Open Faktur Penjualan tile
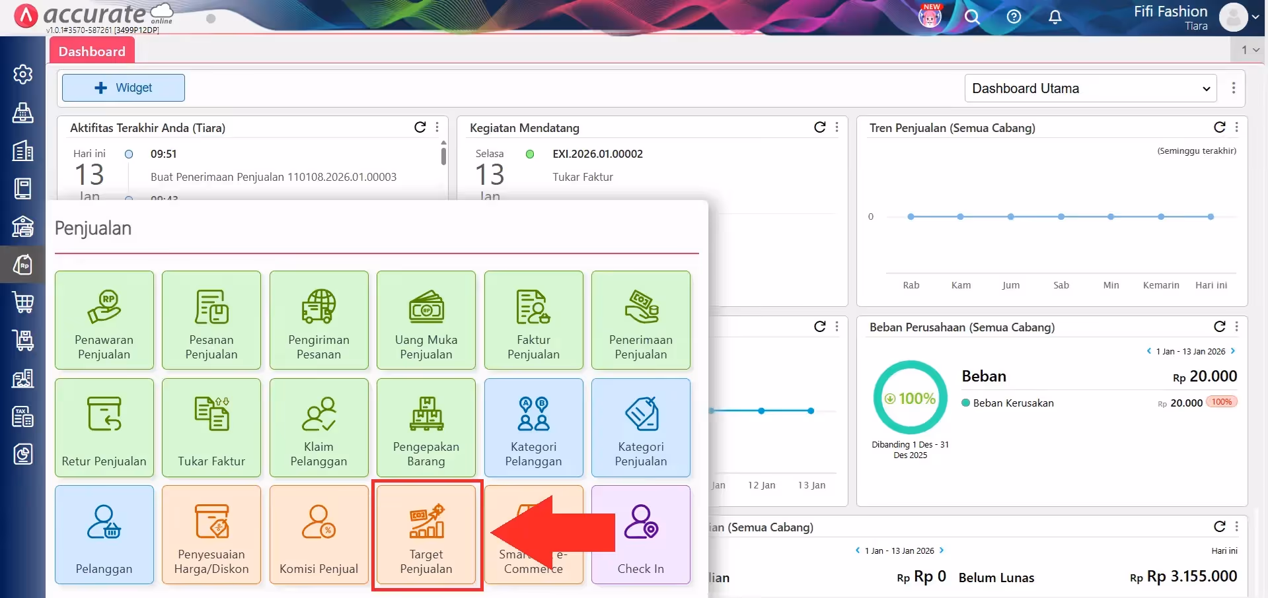Viewport: 1268px width, 598px height. (x=534, y=320)
